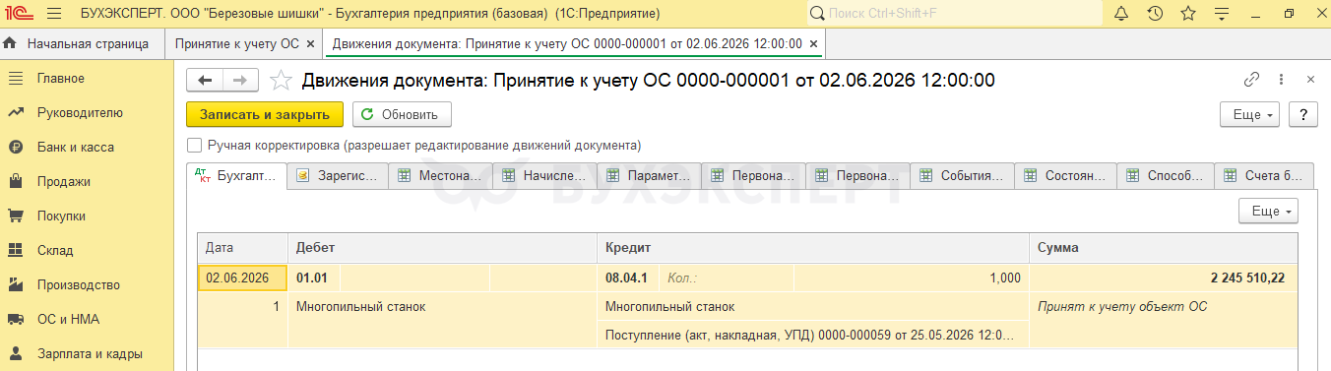Open ОС и НМА section
1331x371 pixels.
click(x=68, y=319)
